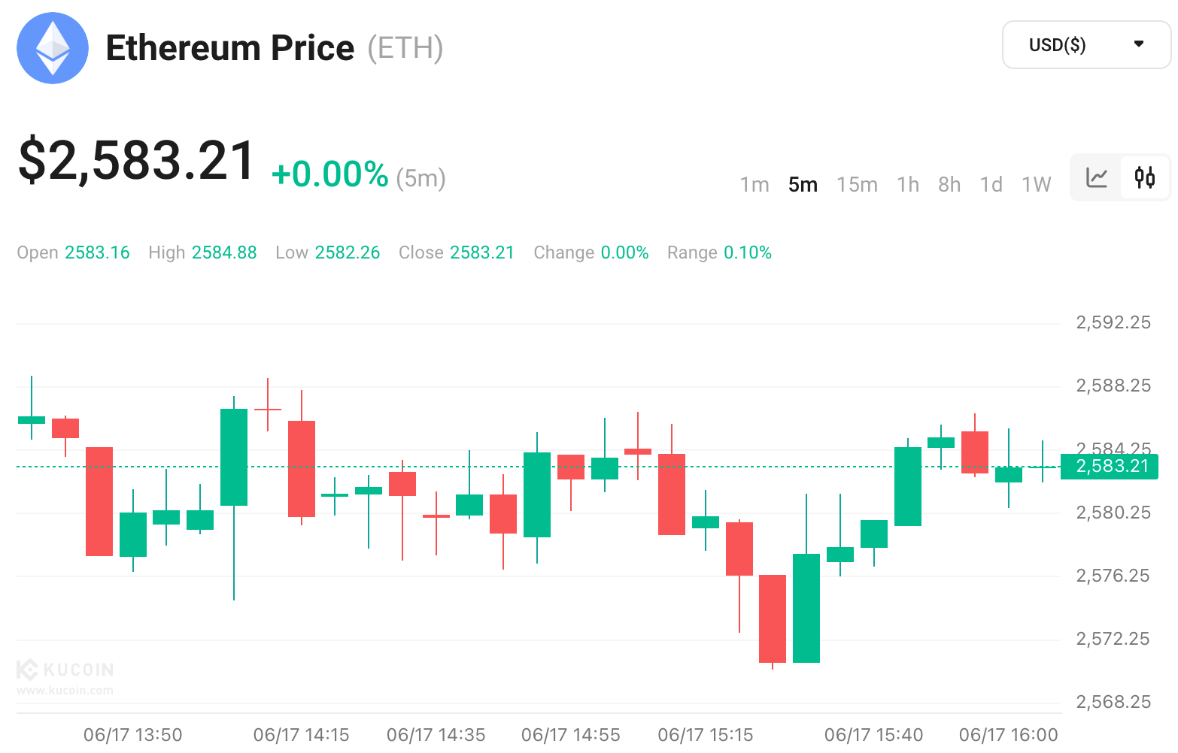Select the 1W timeframe
Screen dimensions: 1178x753
tap(1036, 185)
